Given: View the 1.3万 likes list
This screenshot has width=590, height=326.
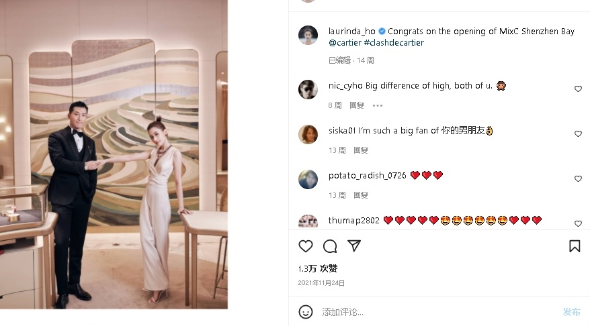Looking at the screenshot, I should (317, 268).
